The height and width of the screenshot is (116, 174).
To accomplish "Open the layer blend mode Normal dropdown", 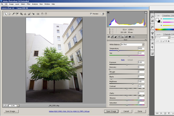I will [x=163, y=37].
